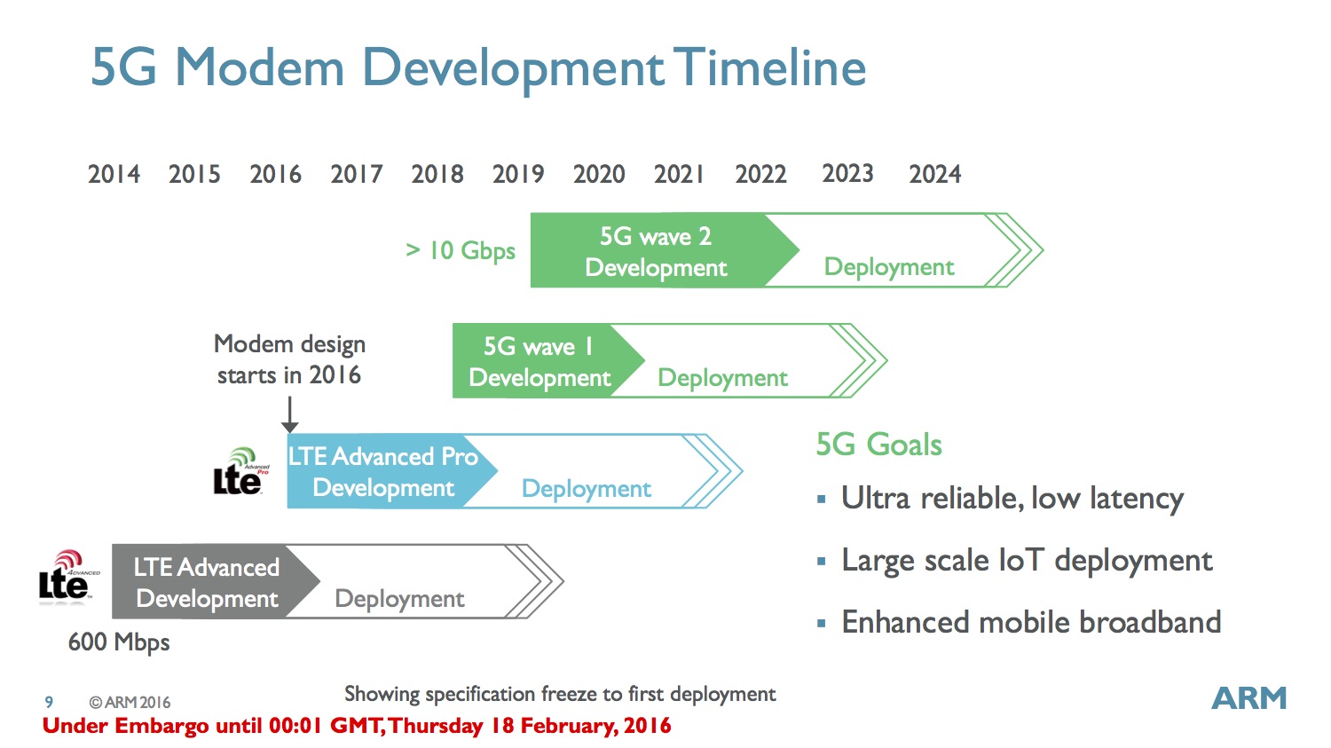
Task: Click the chevron arrowhead of 5G wave 1 row
Action: coord(858,360)
